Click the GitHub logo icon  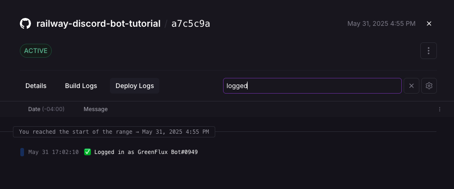[x=25, y=24]
